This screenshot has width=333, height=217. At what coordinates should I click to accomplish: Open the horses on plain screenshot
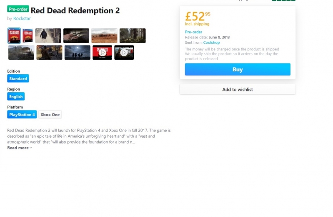[x=104, y=35]
